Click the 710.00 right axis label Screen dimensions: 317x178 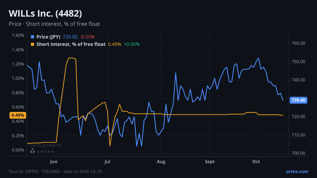pyautogui.click(x=299, y=135)
